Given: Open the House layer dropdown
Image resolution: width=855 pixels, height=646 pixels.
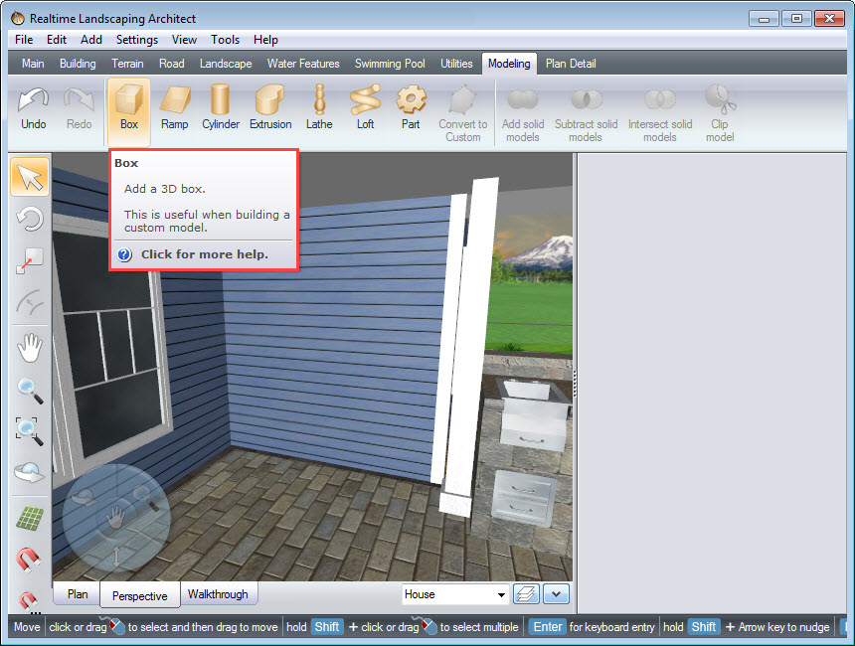Looking at the screenshot, I should pyautogui.click(x=455, y=594).
